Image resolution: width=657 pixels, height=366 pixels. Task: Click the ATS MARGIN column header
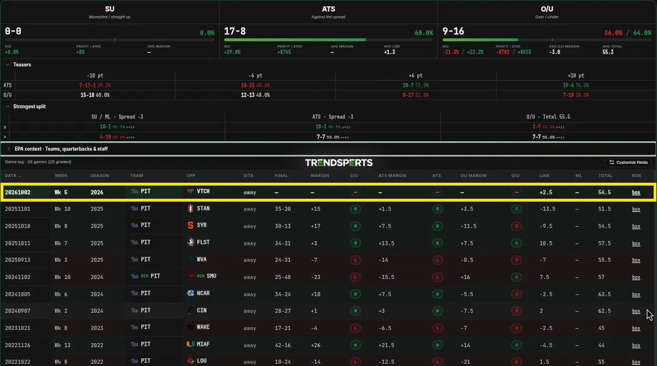392,176
